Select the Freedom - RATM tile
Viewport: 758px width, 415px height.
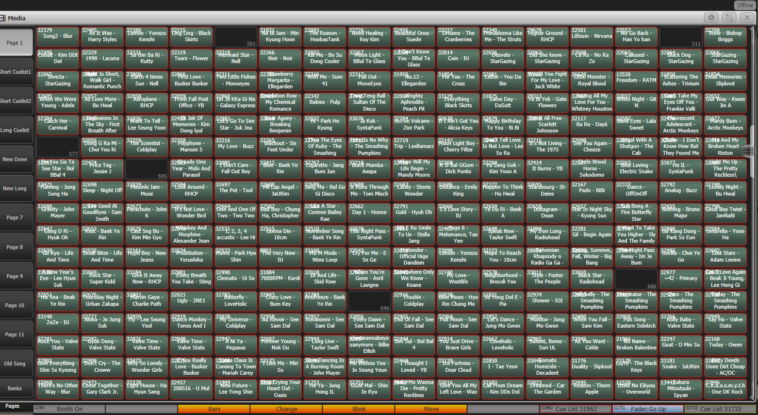pyautogui.click(x=636, y=81)
